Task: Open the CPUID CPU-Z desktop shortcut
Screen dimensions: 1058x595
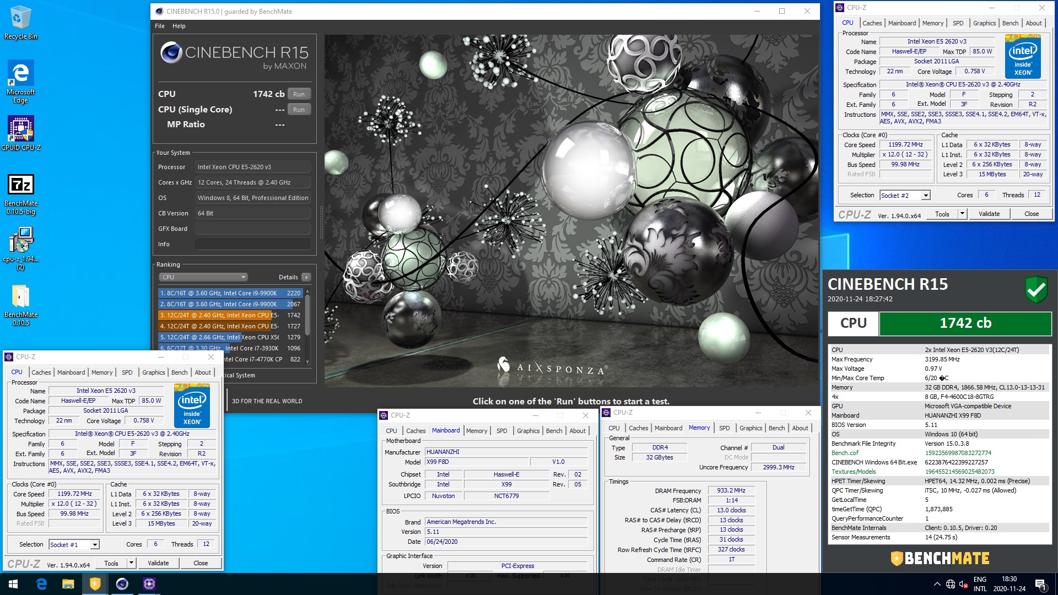Action: [21, 133]
